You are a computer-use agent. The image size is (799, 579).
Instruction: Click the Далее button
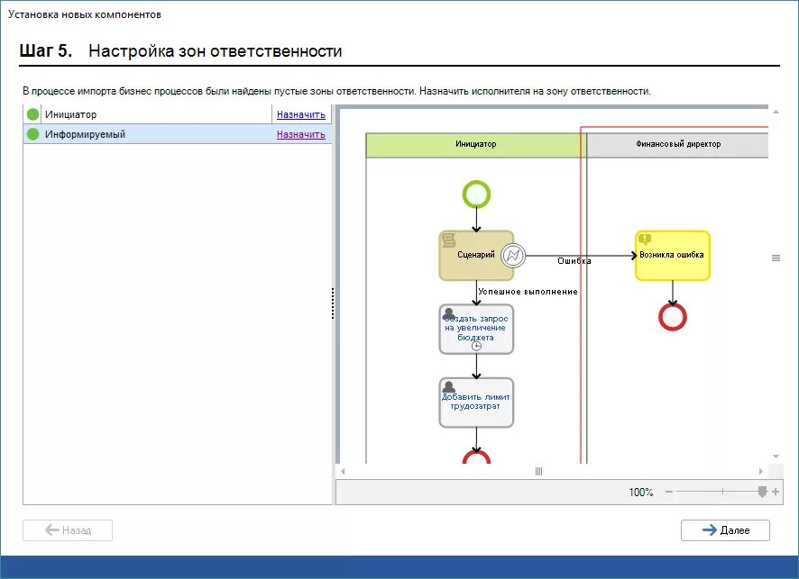pyautogui.click(x=725, y=530)
